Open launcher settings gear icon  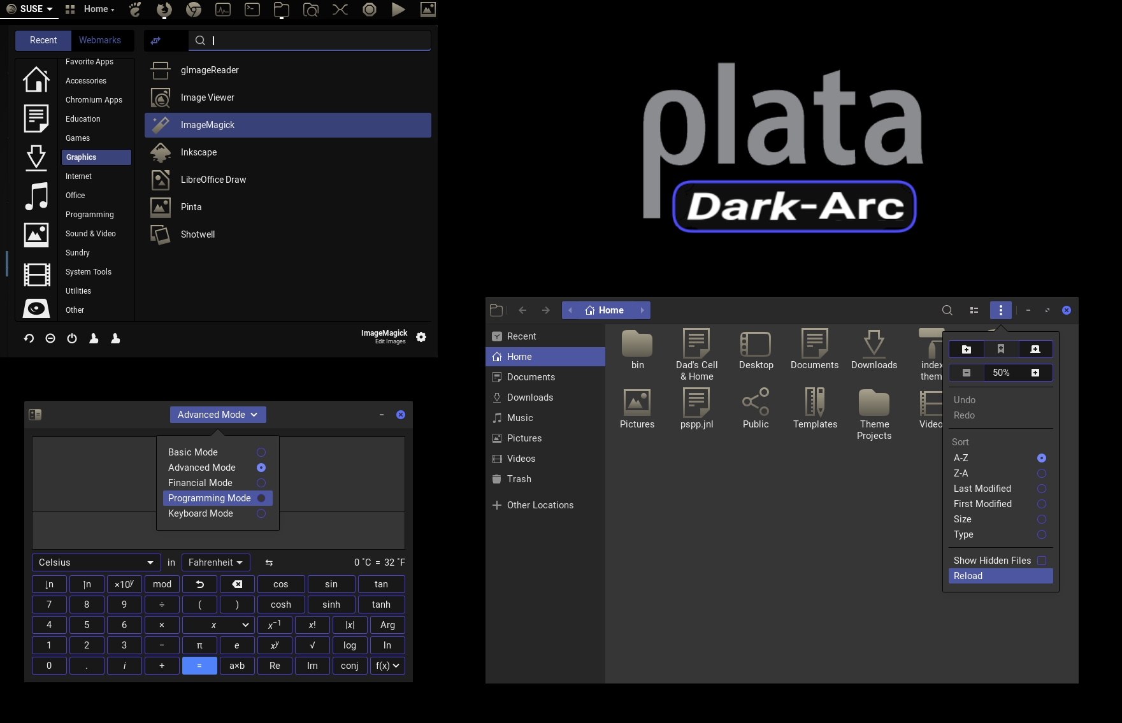(421, 337)
